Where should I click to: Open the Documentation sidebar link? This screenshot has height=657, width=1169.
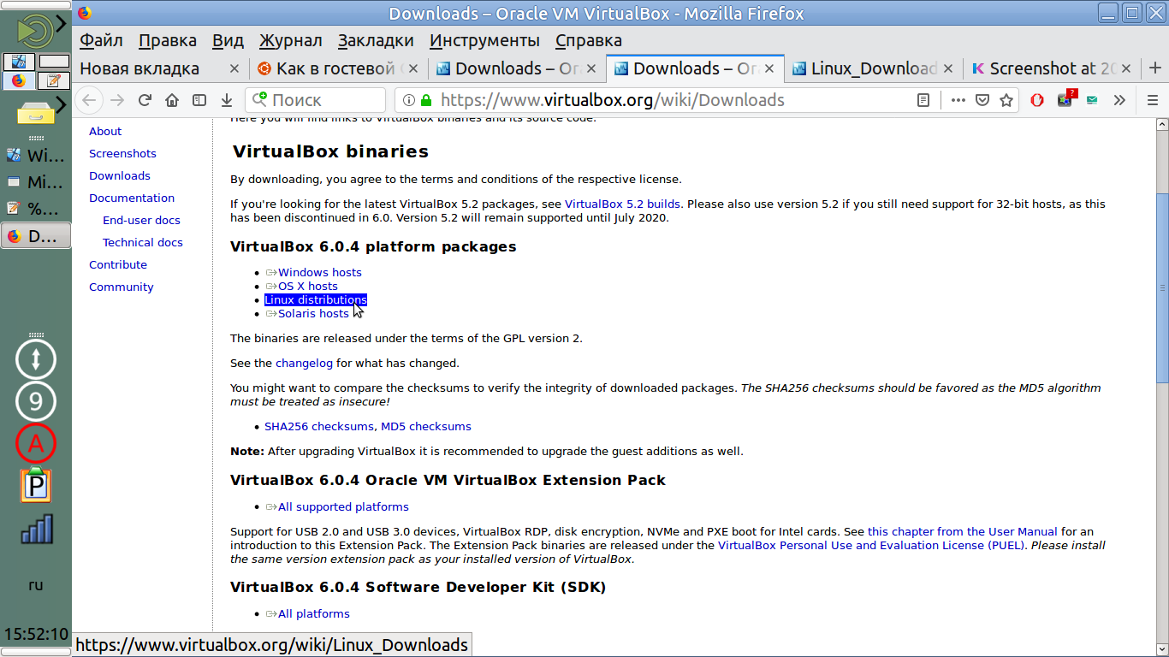pyautogui.click(x=132, y=198)
